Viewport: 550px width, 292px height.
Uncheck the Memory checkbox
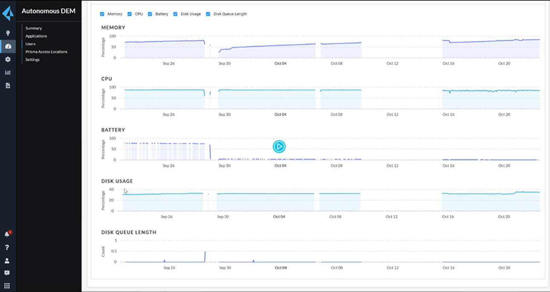click(102, 14)
